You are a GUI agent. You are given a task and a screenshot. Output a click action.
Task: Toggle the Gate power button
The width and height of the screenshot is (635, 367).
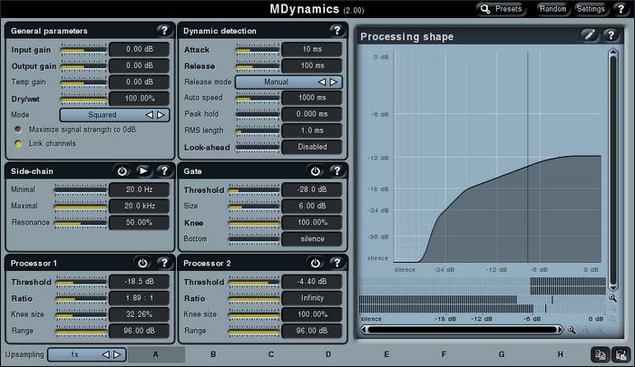click(x=315, y=170)
